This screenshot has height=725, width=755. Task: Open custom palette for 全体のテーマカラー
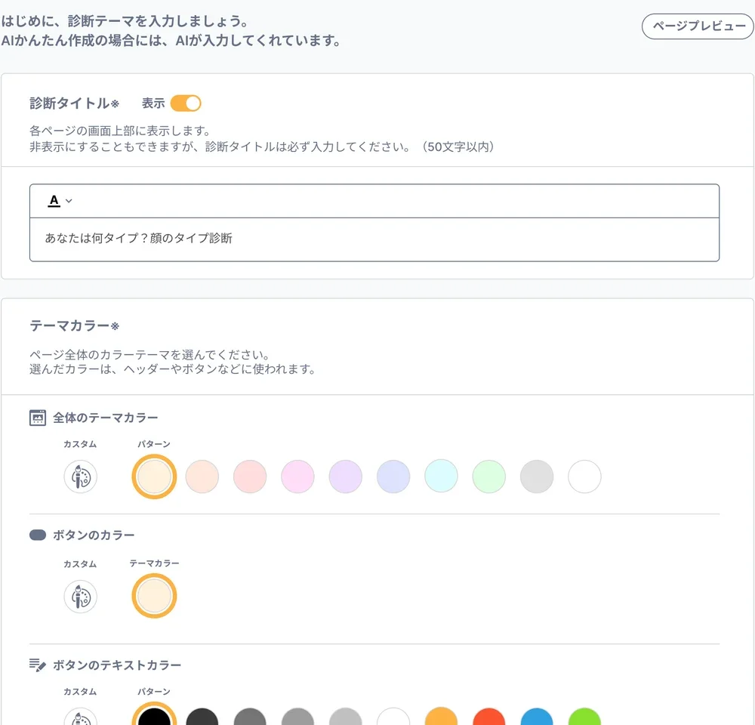point(81,477)
